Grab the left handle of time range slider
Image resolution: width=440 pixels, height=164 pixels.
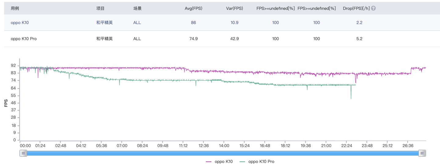point(23,153)
